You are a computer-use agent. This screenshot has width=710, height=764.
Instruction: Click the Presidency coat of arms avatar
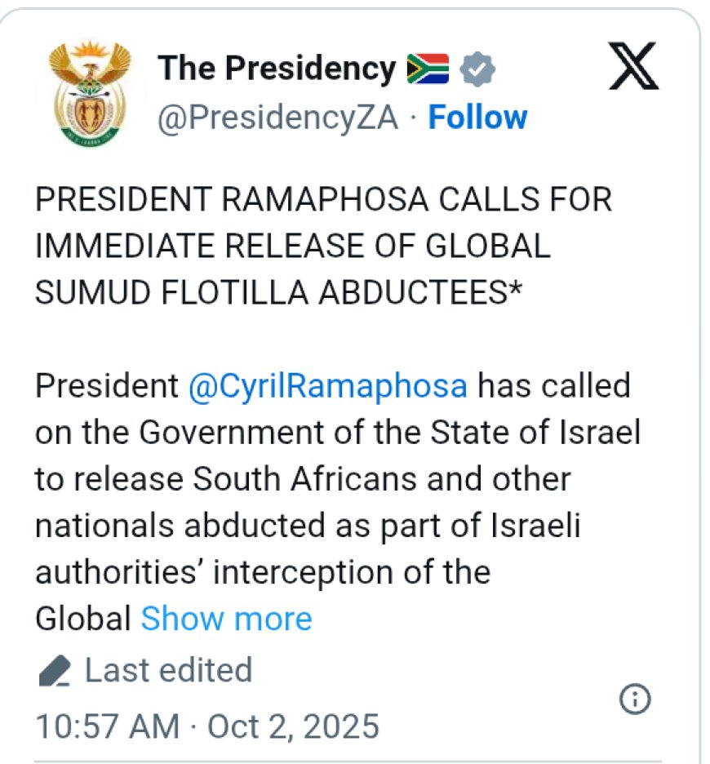(89, 94)
